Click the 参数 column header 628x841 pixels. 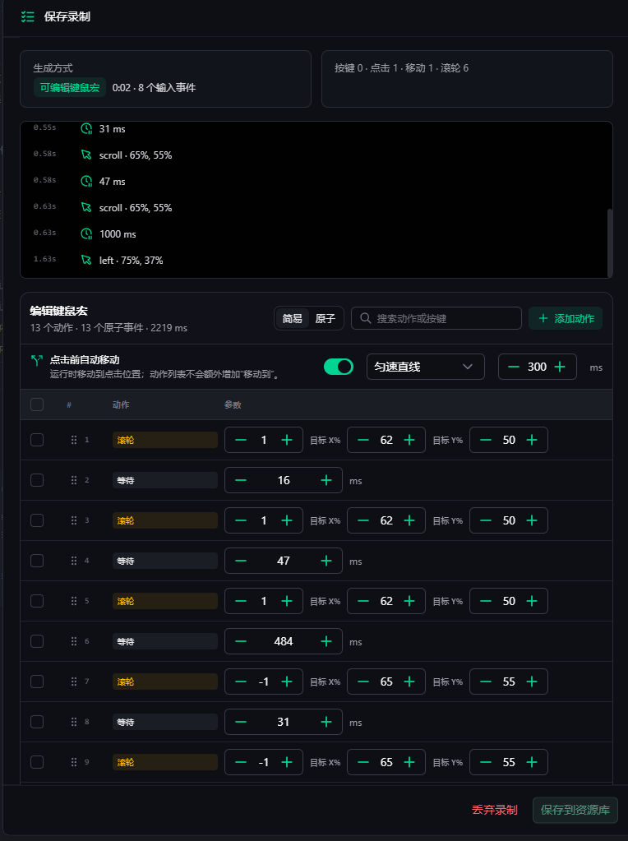point(233,404)
